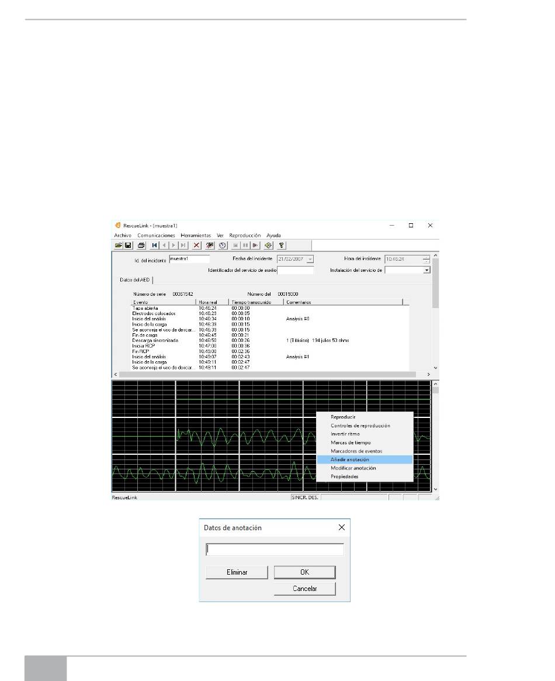Click the help question mark icon

[281, 246]
